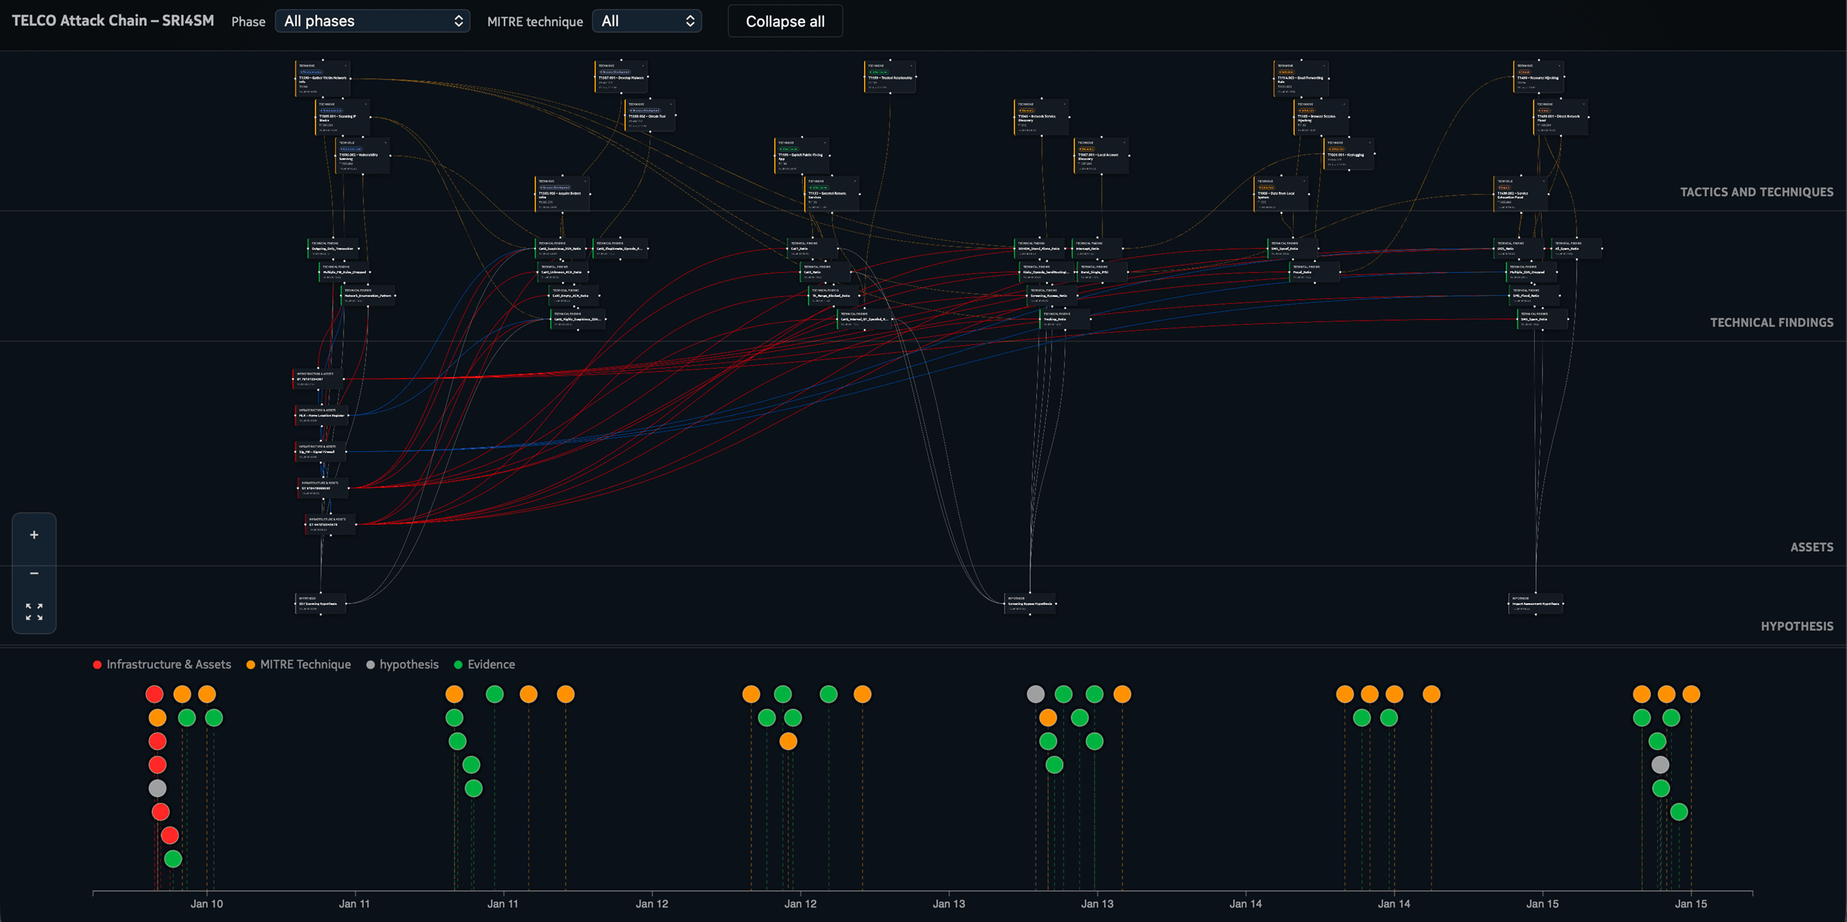The width and height of the screenshot is (1847, 922).
Task: Click the first red timeline dot above Jan 10
Action: point(154,694)
